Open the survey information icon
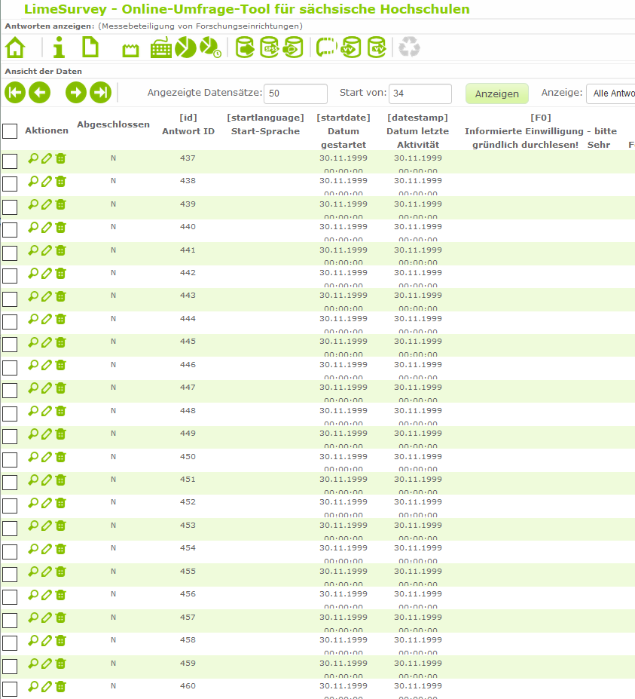The width and height of the screenshot is (635, 699). click(59, 48)
